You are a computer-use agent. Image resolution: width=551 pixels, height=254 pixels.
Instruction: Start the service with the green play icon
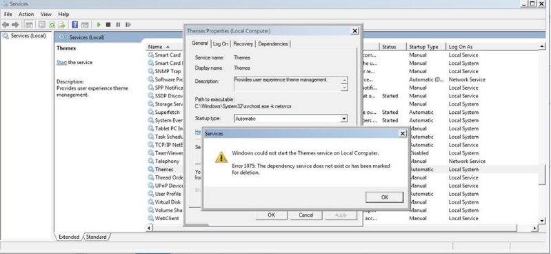pos(99,25)
